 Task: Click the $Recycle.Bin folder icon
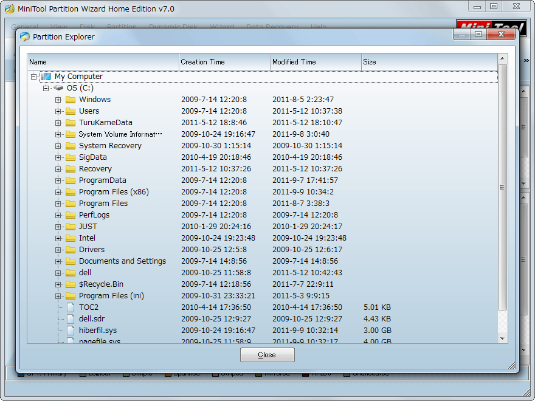click(x=71, y=284)
